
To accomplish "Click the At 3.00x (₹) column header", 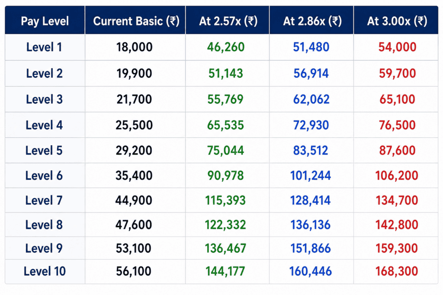I will [x=397, y=21].
